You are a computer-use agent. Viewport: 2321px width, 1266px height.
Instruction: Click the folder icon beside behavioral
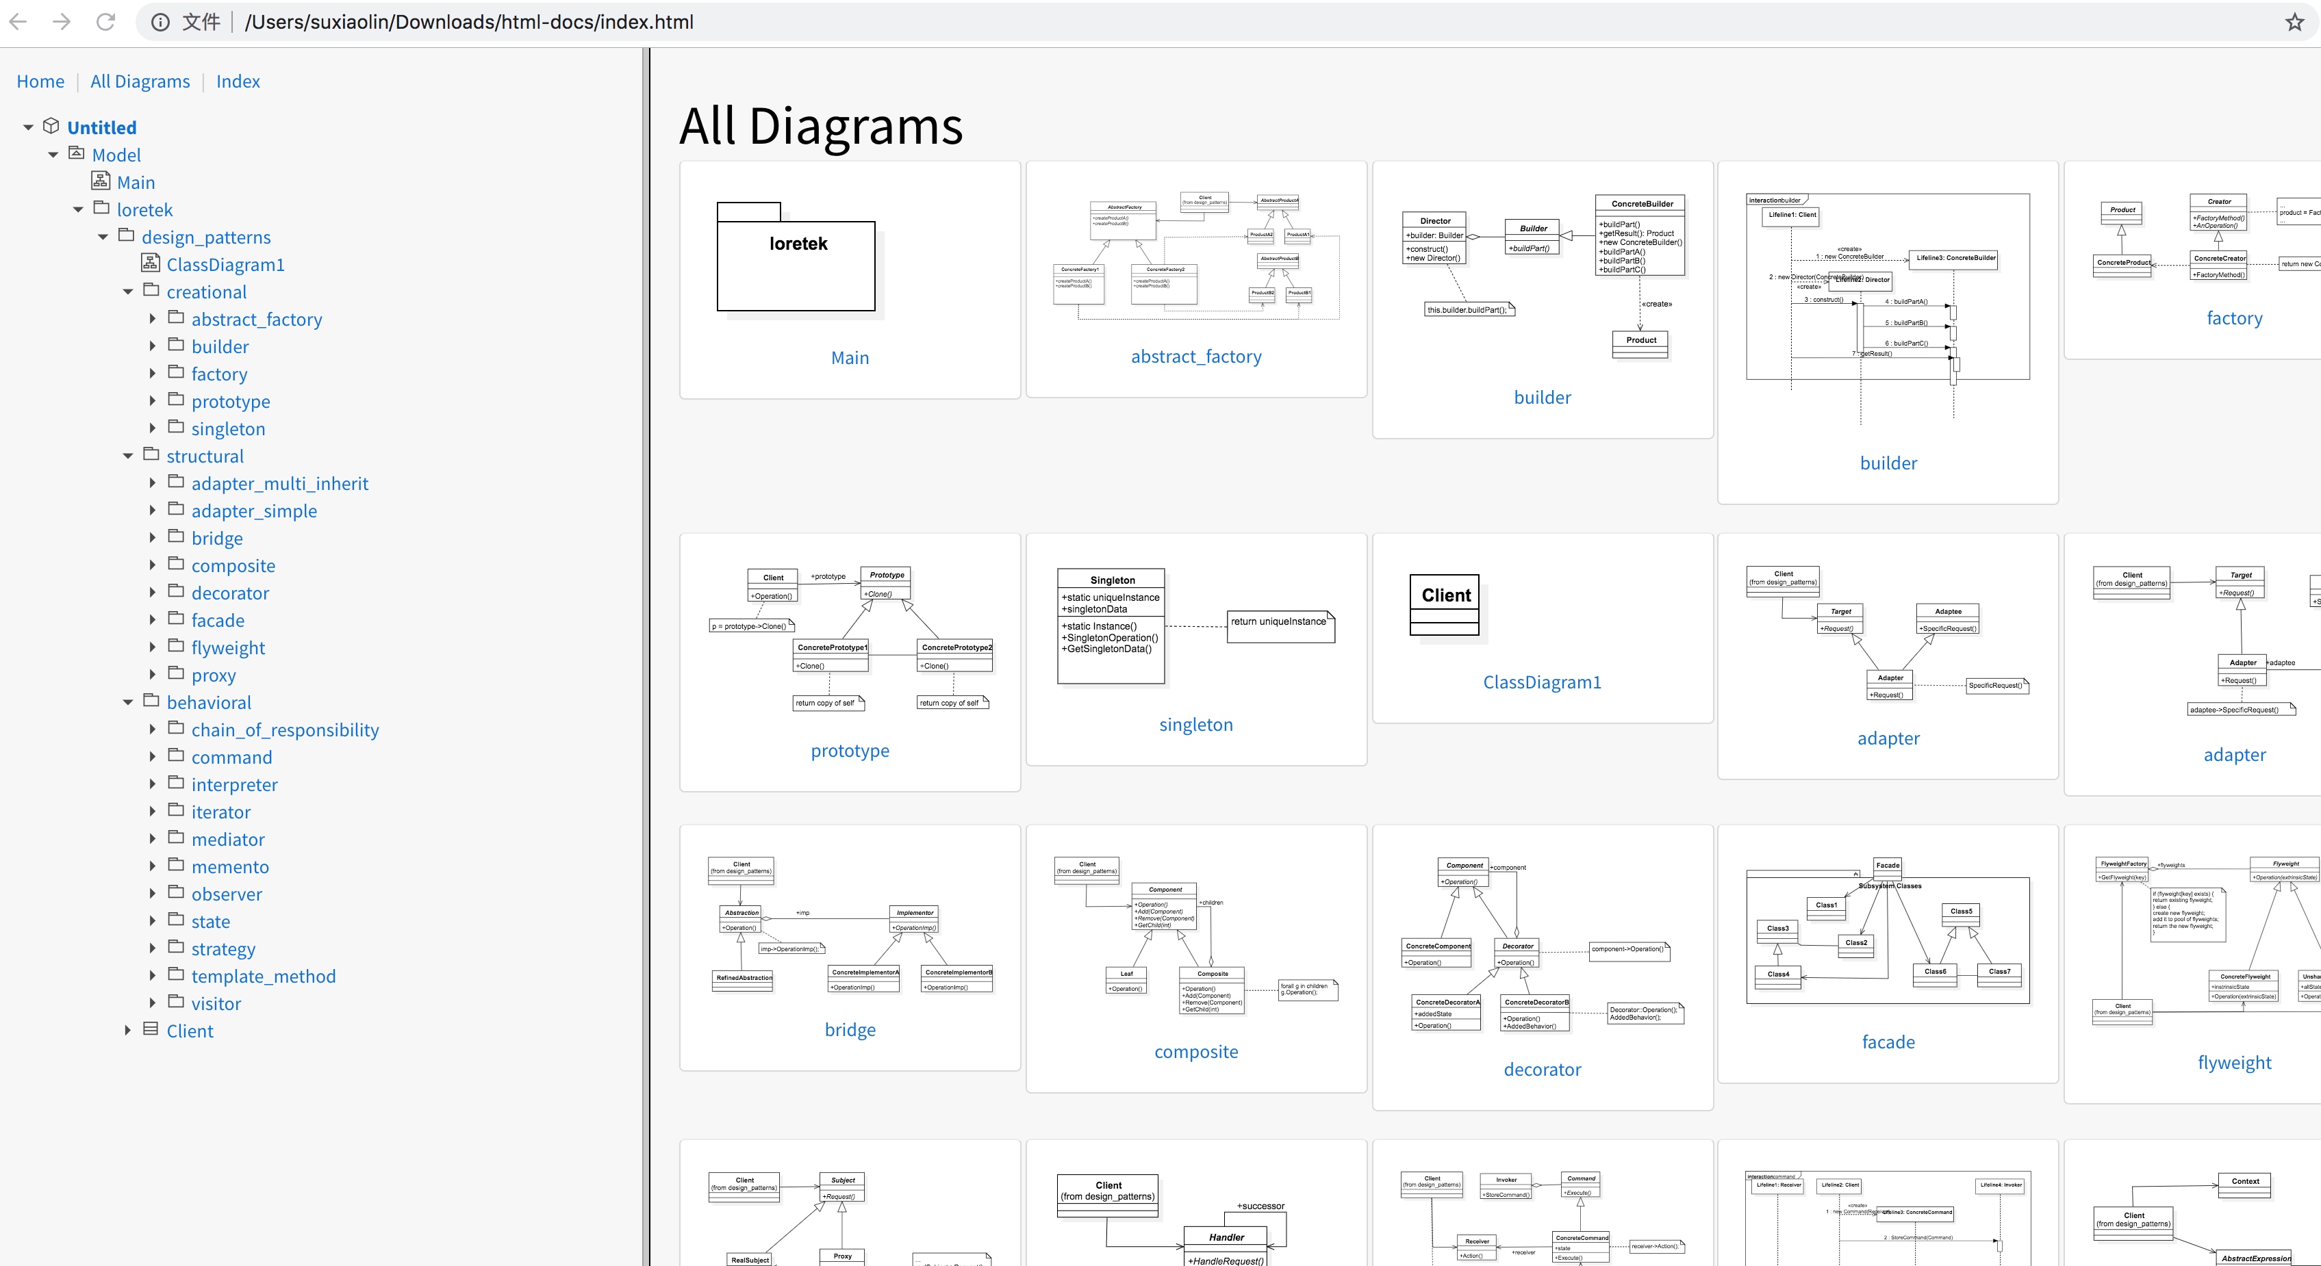coord(151,701)
